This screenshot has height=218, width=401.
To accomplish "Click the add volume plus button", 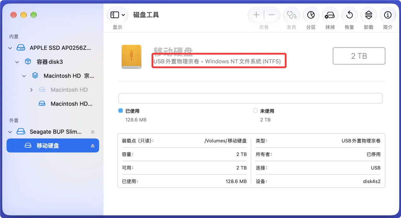I will tap(256, 15).
